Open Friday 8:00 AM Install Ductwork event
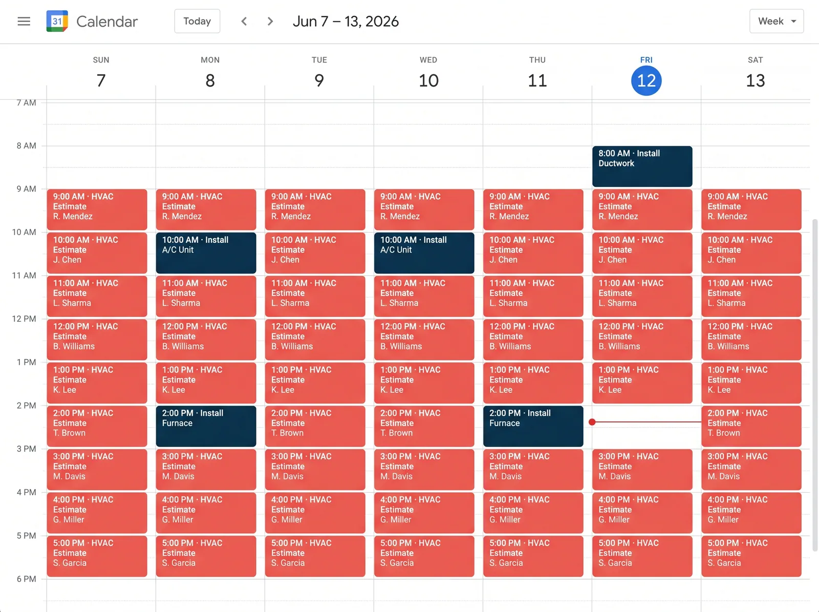 pos(642,166)
